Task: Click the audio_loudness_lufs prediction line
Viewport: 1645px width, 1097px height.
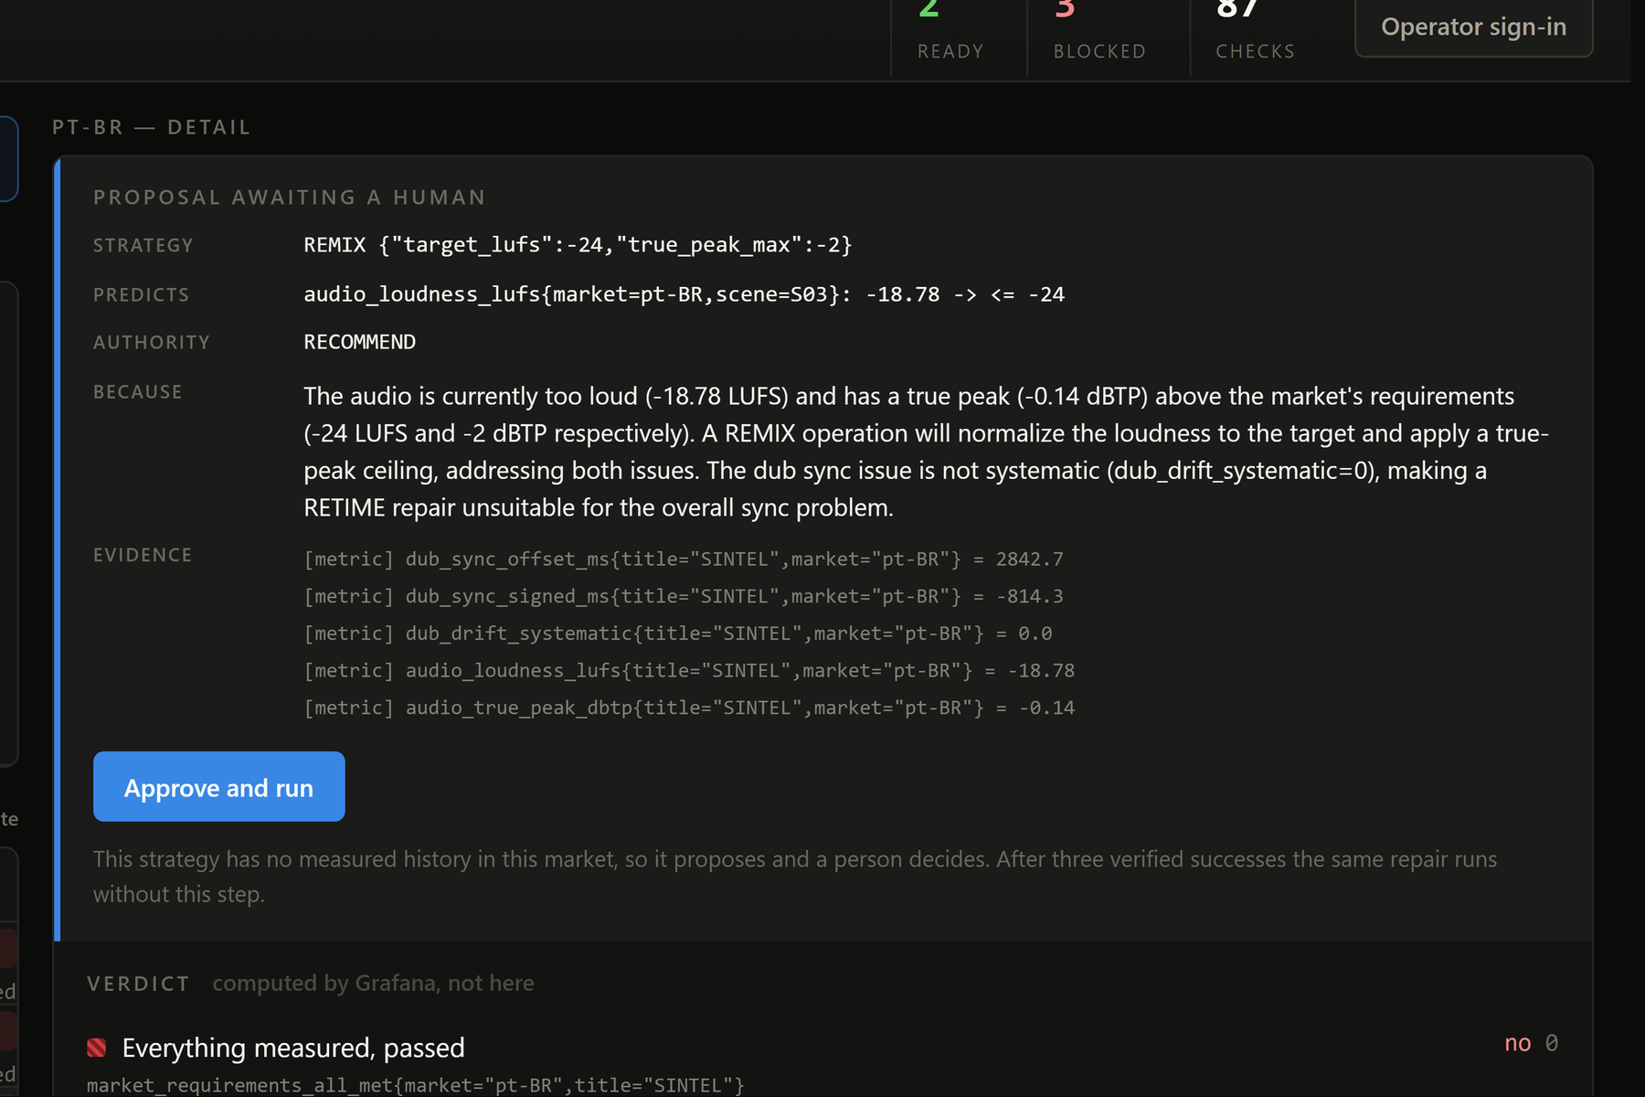Action: pos(684,294)
